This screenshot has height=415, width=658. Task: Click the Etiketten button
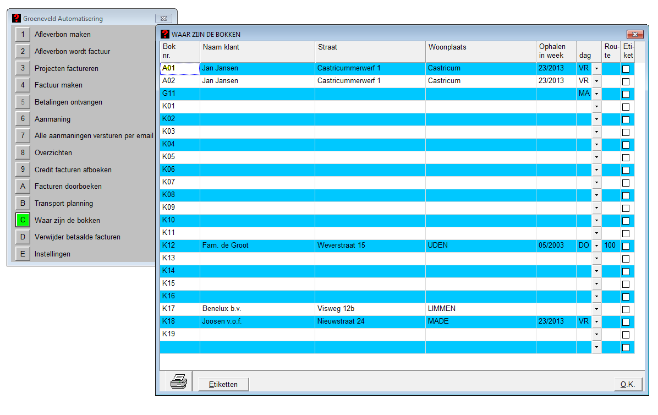(x=223, y=384)
